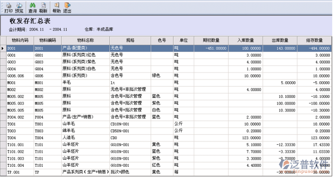The image size is (333, 178).
Task: Select row indicator arrow for D001
Action: point(3,48)
